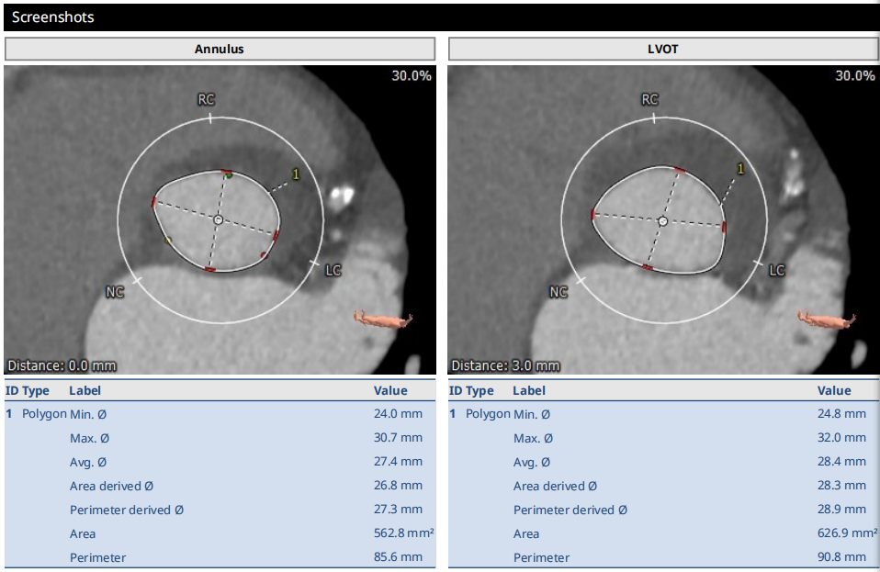Click the LC cusp marker in LVOT view
The height and width of the screenshot is (572, 880).
click(x=776, y=270)
